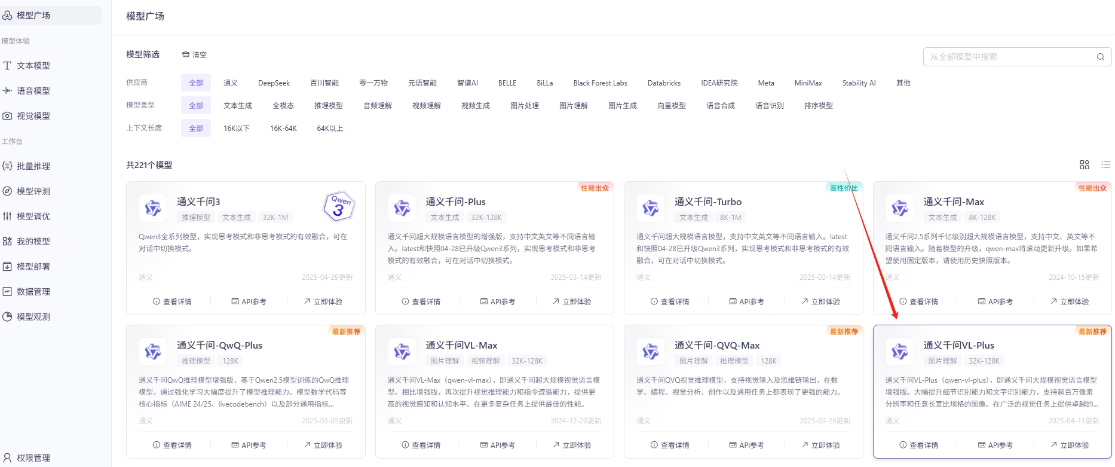The image size is (1115, 467).
Task: Click the 通义千问VL-Plus model logo
Action: (x=900, y=352)
